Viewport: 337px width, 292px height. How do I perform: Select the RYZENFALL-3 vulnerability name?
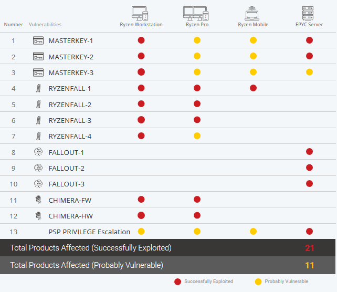[x=70, y=121]
